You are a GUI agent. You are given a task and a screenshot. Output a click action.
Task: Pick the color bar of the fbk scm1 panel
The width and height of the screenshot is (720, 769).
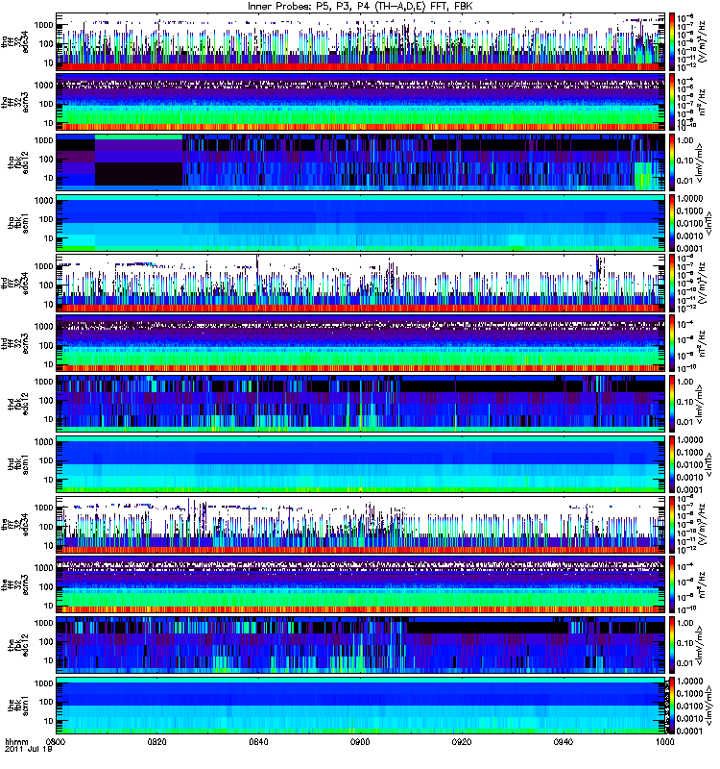[x=671, y=706]
